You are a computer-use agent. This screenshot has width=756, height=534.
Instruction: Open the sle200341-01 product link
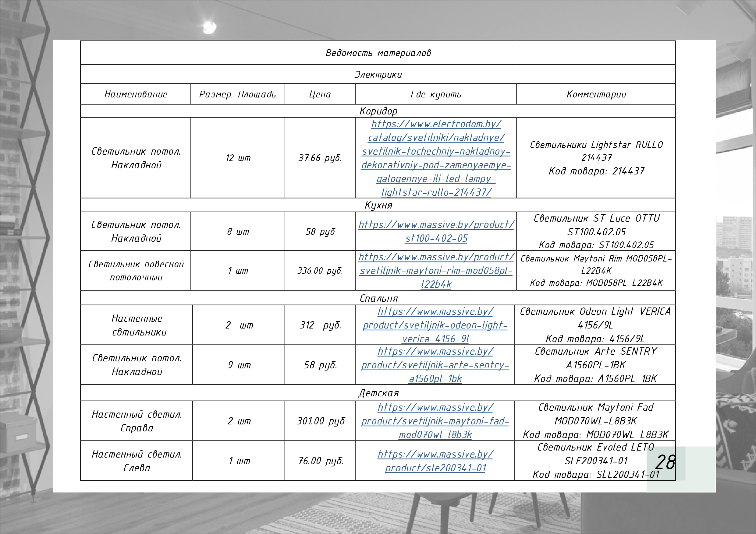tap(435, 468)
